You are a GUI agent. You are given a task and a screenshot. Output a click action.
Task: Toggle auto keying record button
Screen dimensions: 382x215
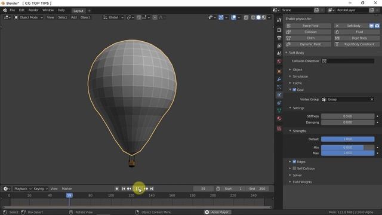pyautogui.click(x=117, y=189)
